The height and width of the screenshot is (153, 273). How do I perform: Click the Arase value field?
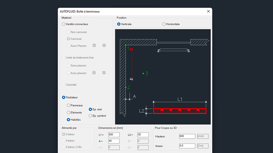187,146
